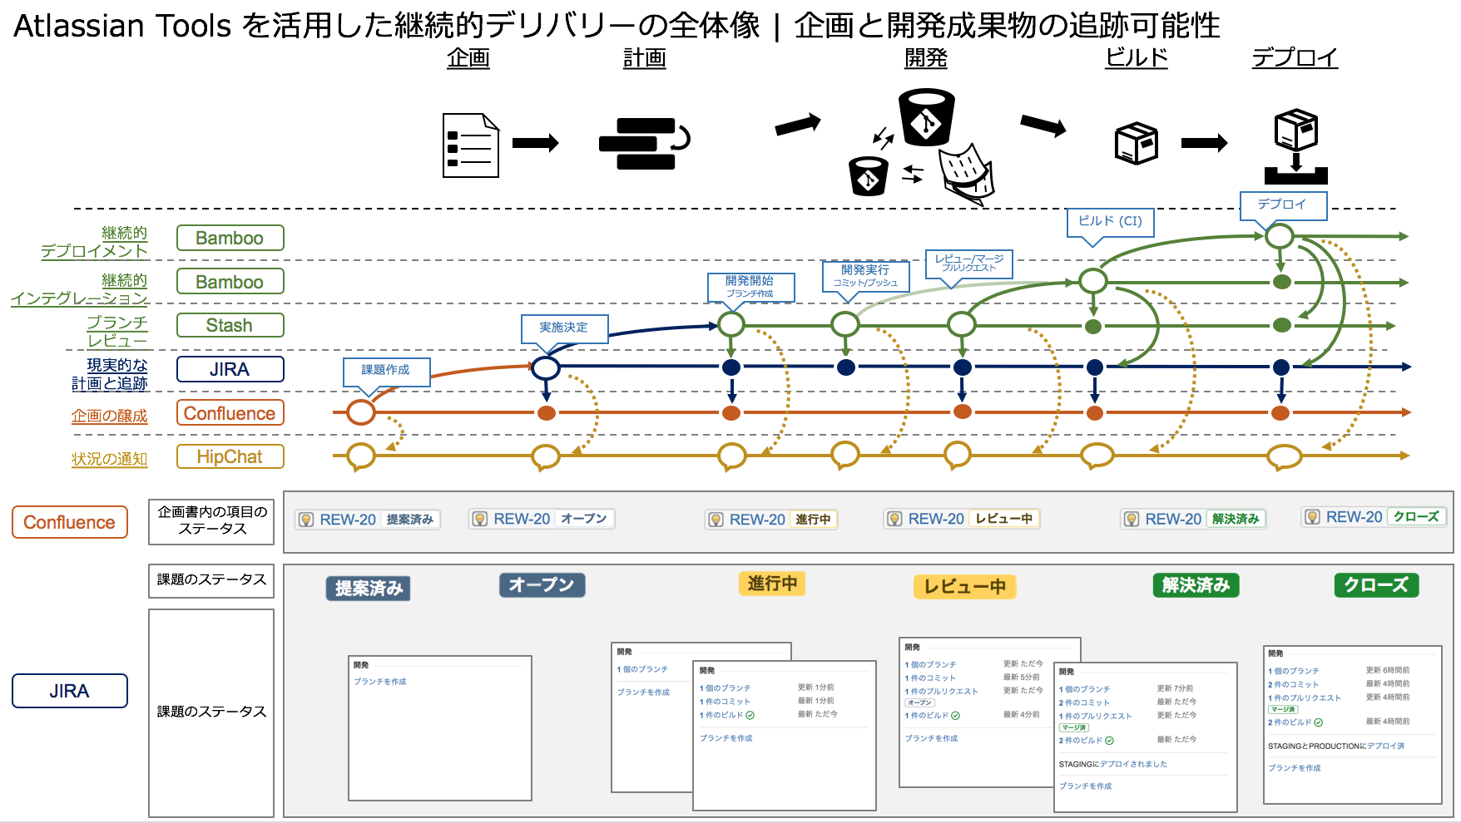The width and height of the screenshot is (1461, 823).
Task: Open the デプロイ stage heading link
Action: pos(1295,58)
